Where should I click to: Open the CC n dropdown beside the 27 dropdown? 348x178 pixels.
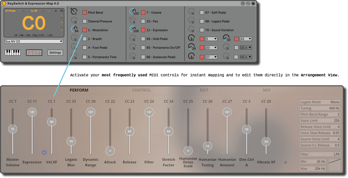pos(246,57)
